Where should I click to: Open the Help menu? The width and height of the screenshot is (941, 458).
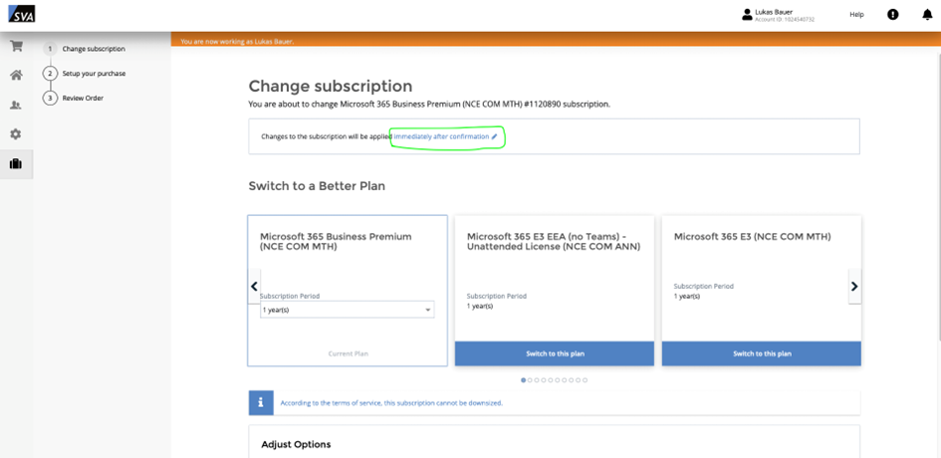(x=856, y=15)
